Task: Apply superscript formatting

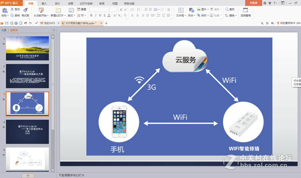Action: pyautogui.click(x=115, y=15)
